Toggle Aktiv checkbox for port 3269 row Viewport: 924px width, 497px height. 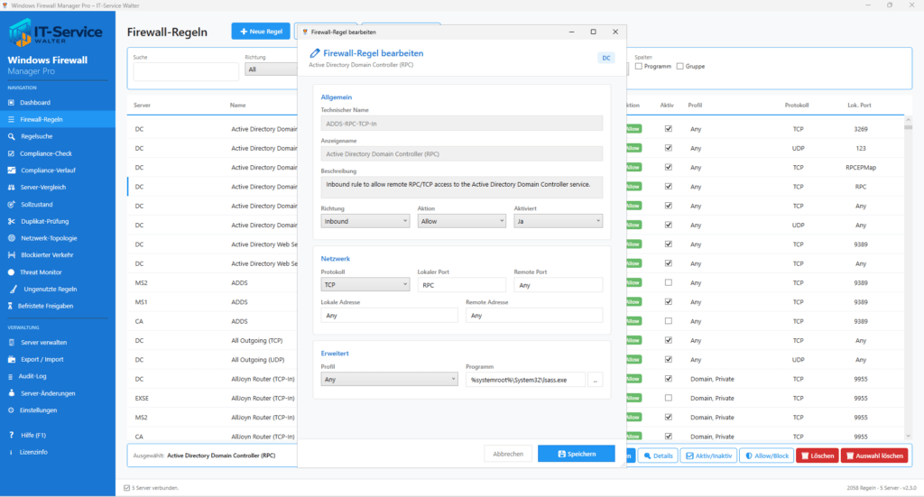pos(669,128)
